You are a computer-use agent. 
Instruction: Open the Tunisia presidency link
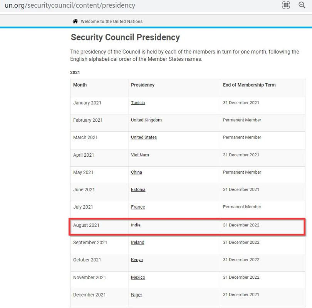tap(138, 103)
